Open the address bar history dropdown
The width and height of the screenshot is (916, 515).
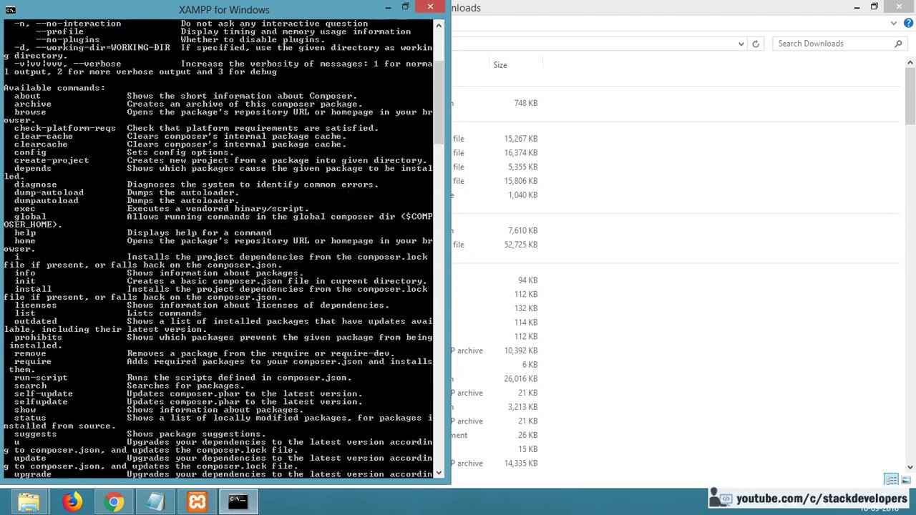click(x=741, y=44)
